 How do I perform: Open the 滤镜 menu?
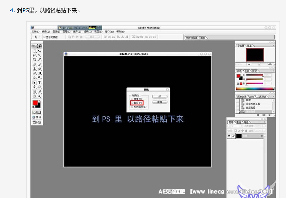tap(88, 32)
